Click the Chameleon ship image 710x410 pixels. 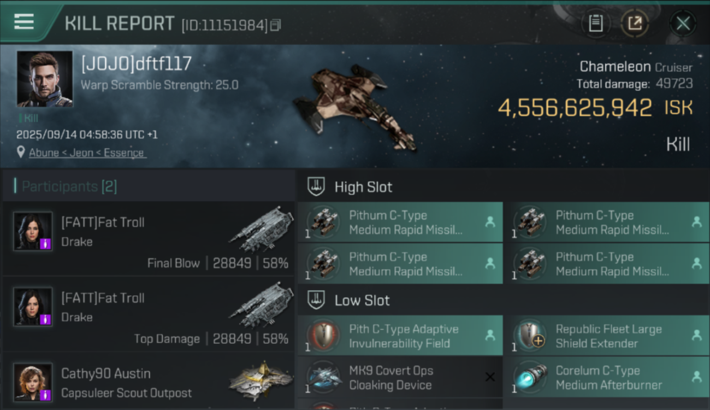tap(355, 107)
